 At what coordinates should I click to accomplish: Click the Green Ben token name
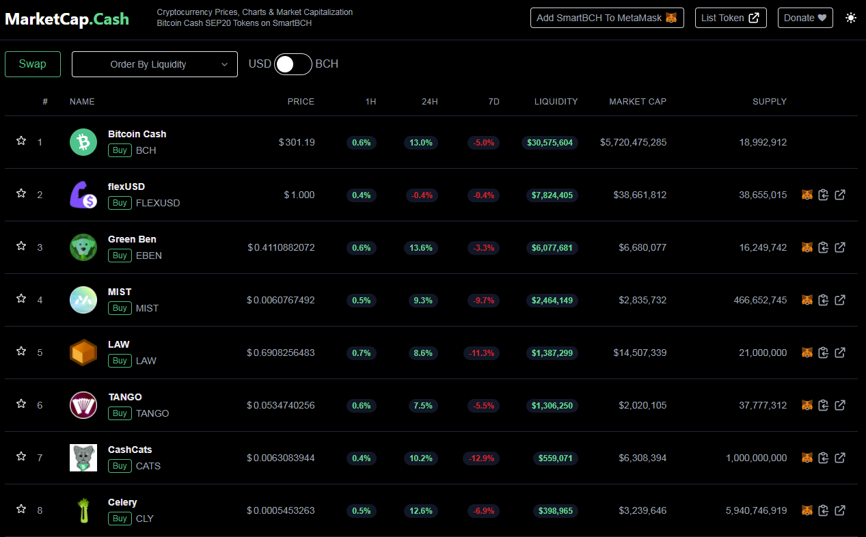tap(132, 239)
